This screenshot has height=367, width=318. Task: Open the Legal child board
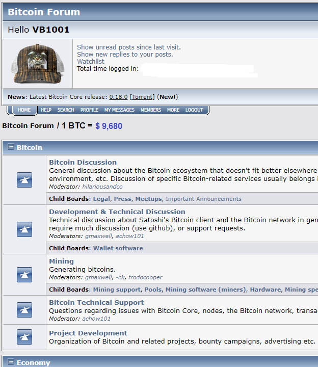101,199
